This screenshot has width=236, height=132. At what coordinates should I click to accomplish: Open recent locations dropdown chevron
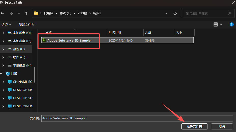tap(19, 14)
